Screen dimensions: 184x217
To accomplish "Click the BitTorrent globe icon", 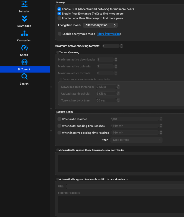I will [25, 62].
